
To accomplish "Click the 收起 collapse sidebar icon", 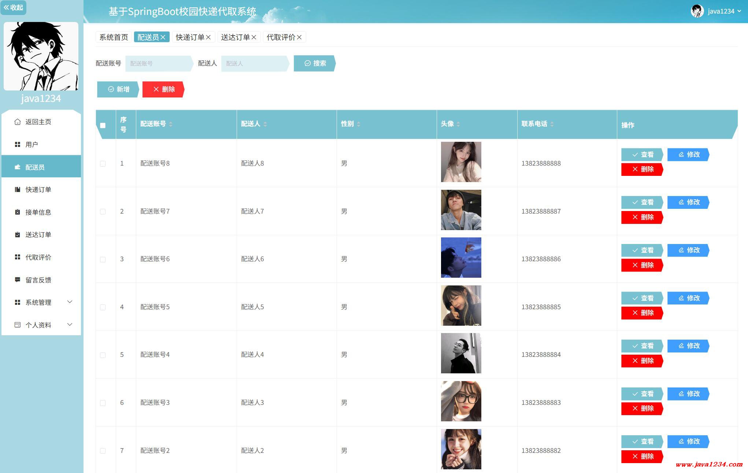I will [x=7, y=7].
